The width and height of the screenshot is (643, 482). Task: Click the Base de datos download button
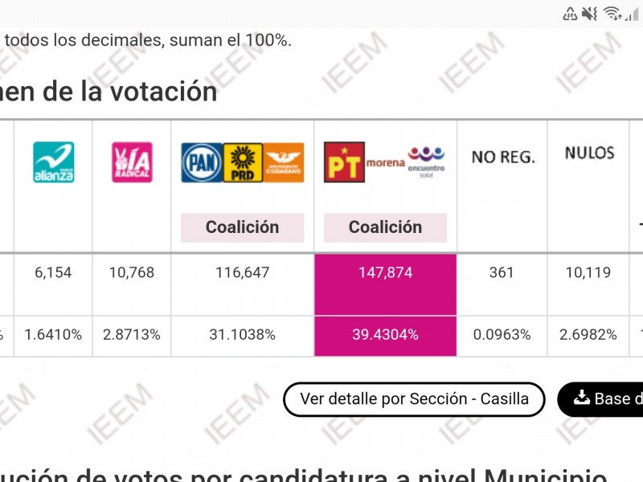pos(600,399)
